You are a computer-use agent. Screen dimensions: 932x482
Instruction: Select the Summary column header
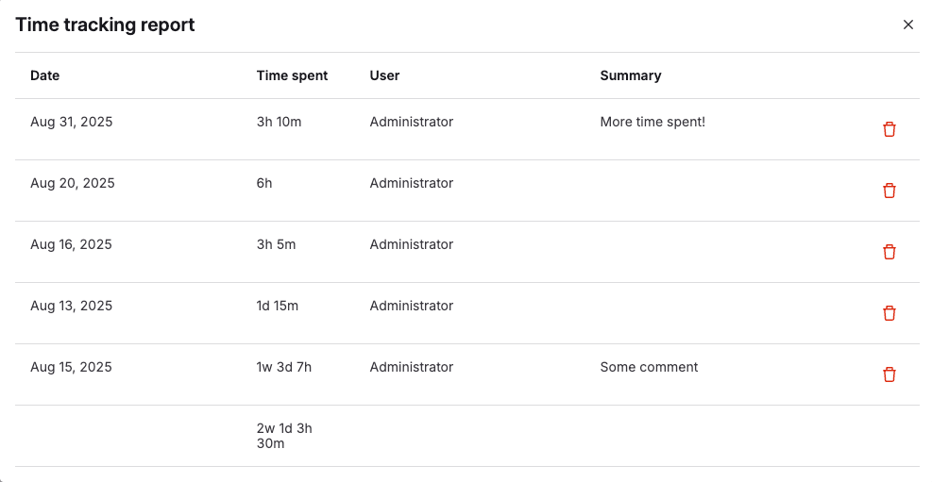pos(630,75)
